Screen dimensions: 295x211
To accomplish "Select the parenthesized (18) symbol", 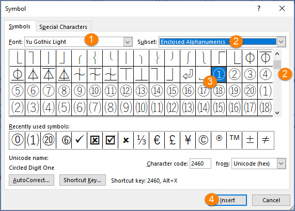I will (x=265, y=107).
